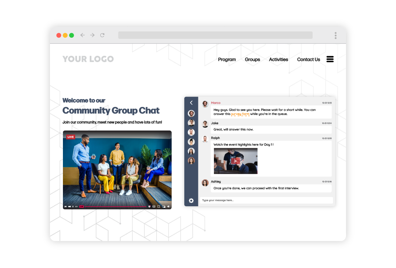Open the browser page options three-dot icon

335,35
